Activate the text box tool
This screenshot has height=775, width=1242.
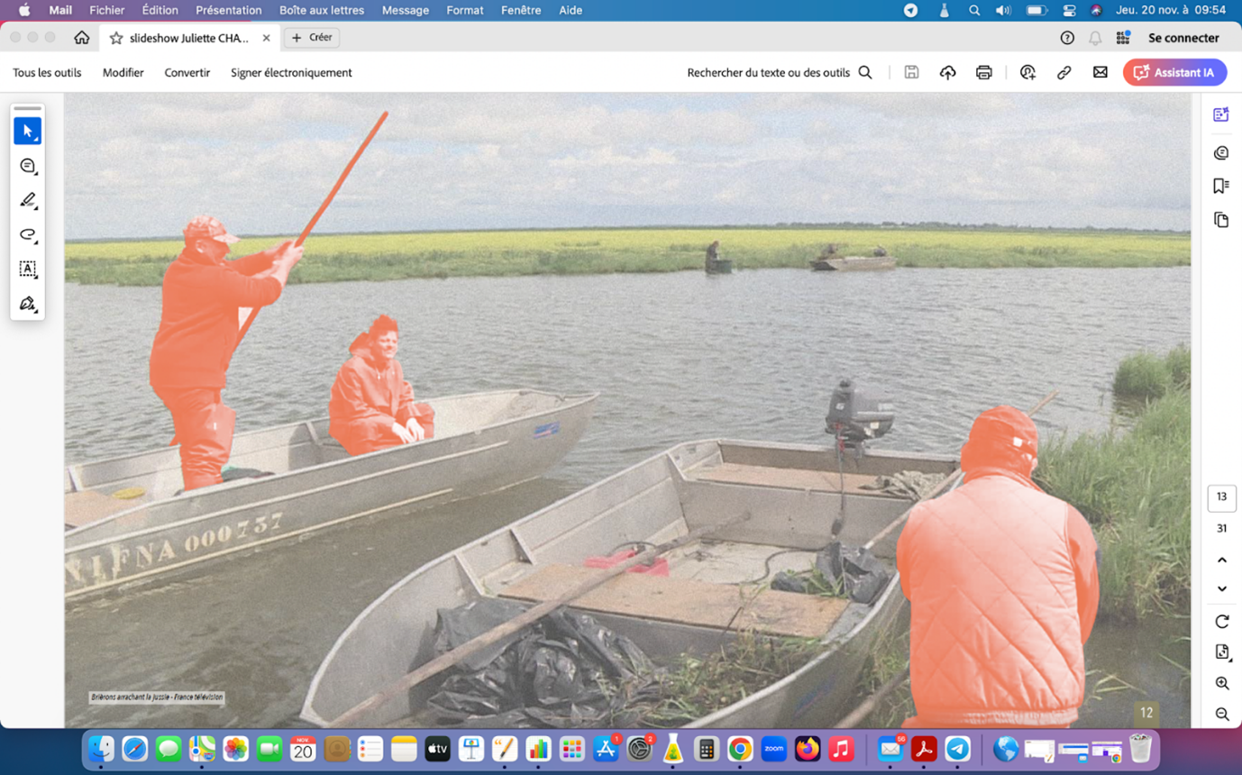(x=27, y=269)
